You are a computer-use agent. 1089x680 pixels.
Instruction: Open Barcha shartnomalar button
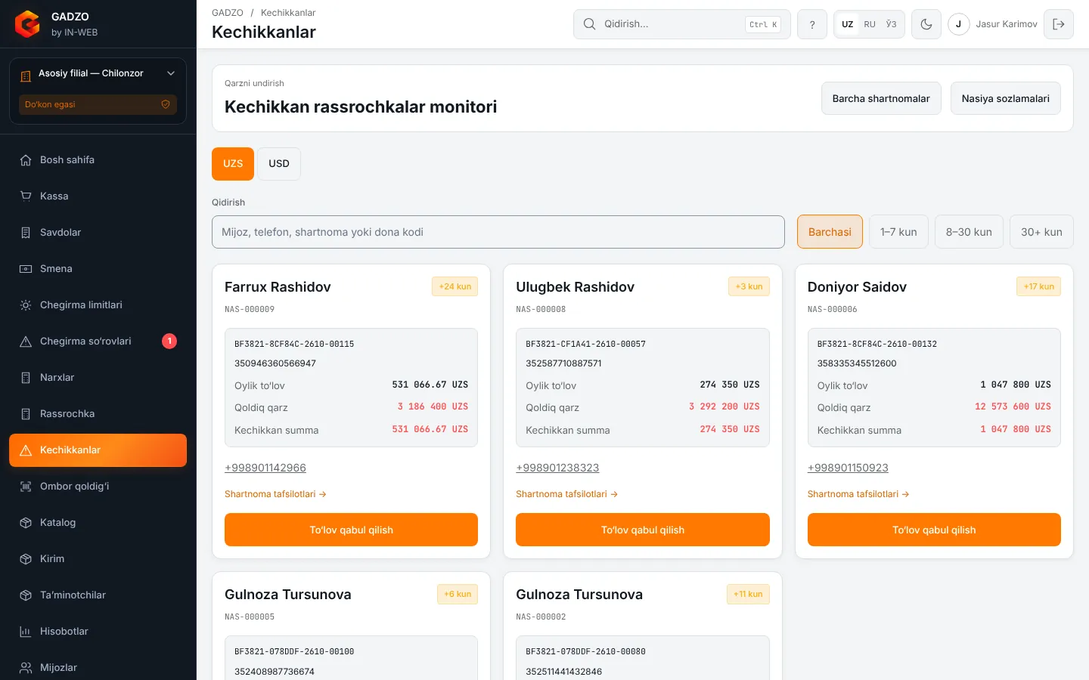click(x=881, y=98)
